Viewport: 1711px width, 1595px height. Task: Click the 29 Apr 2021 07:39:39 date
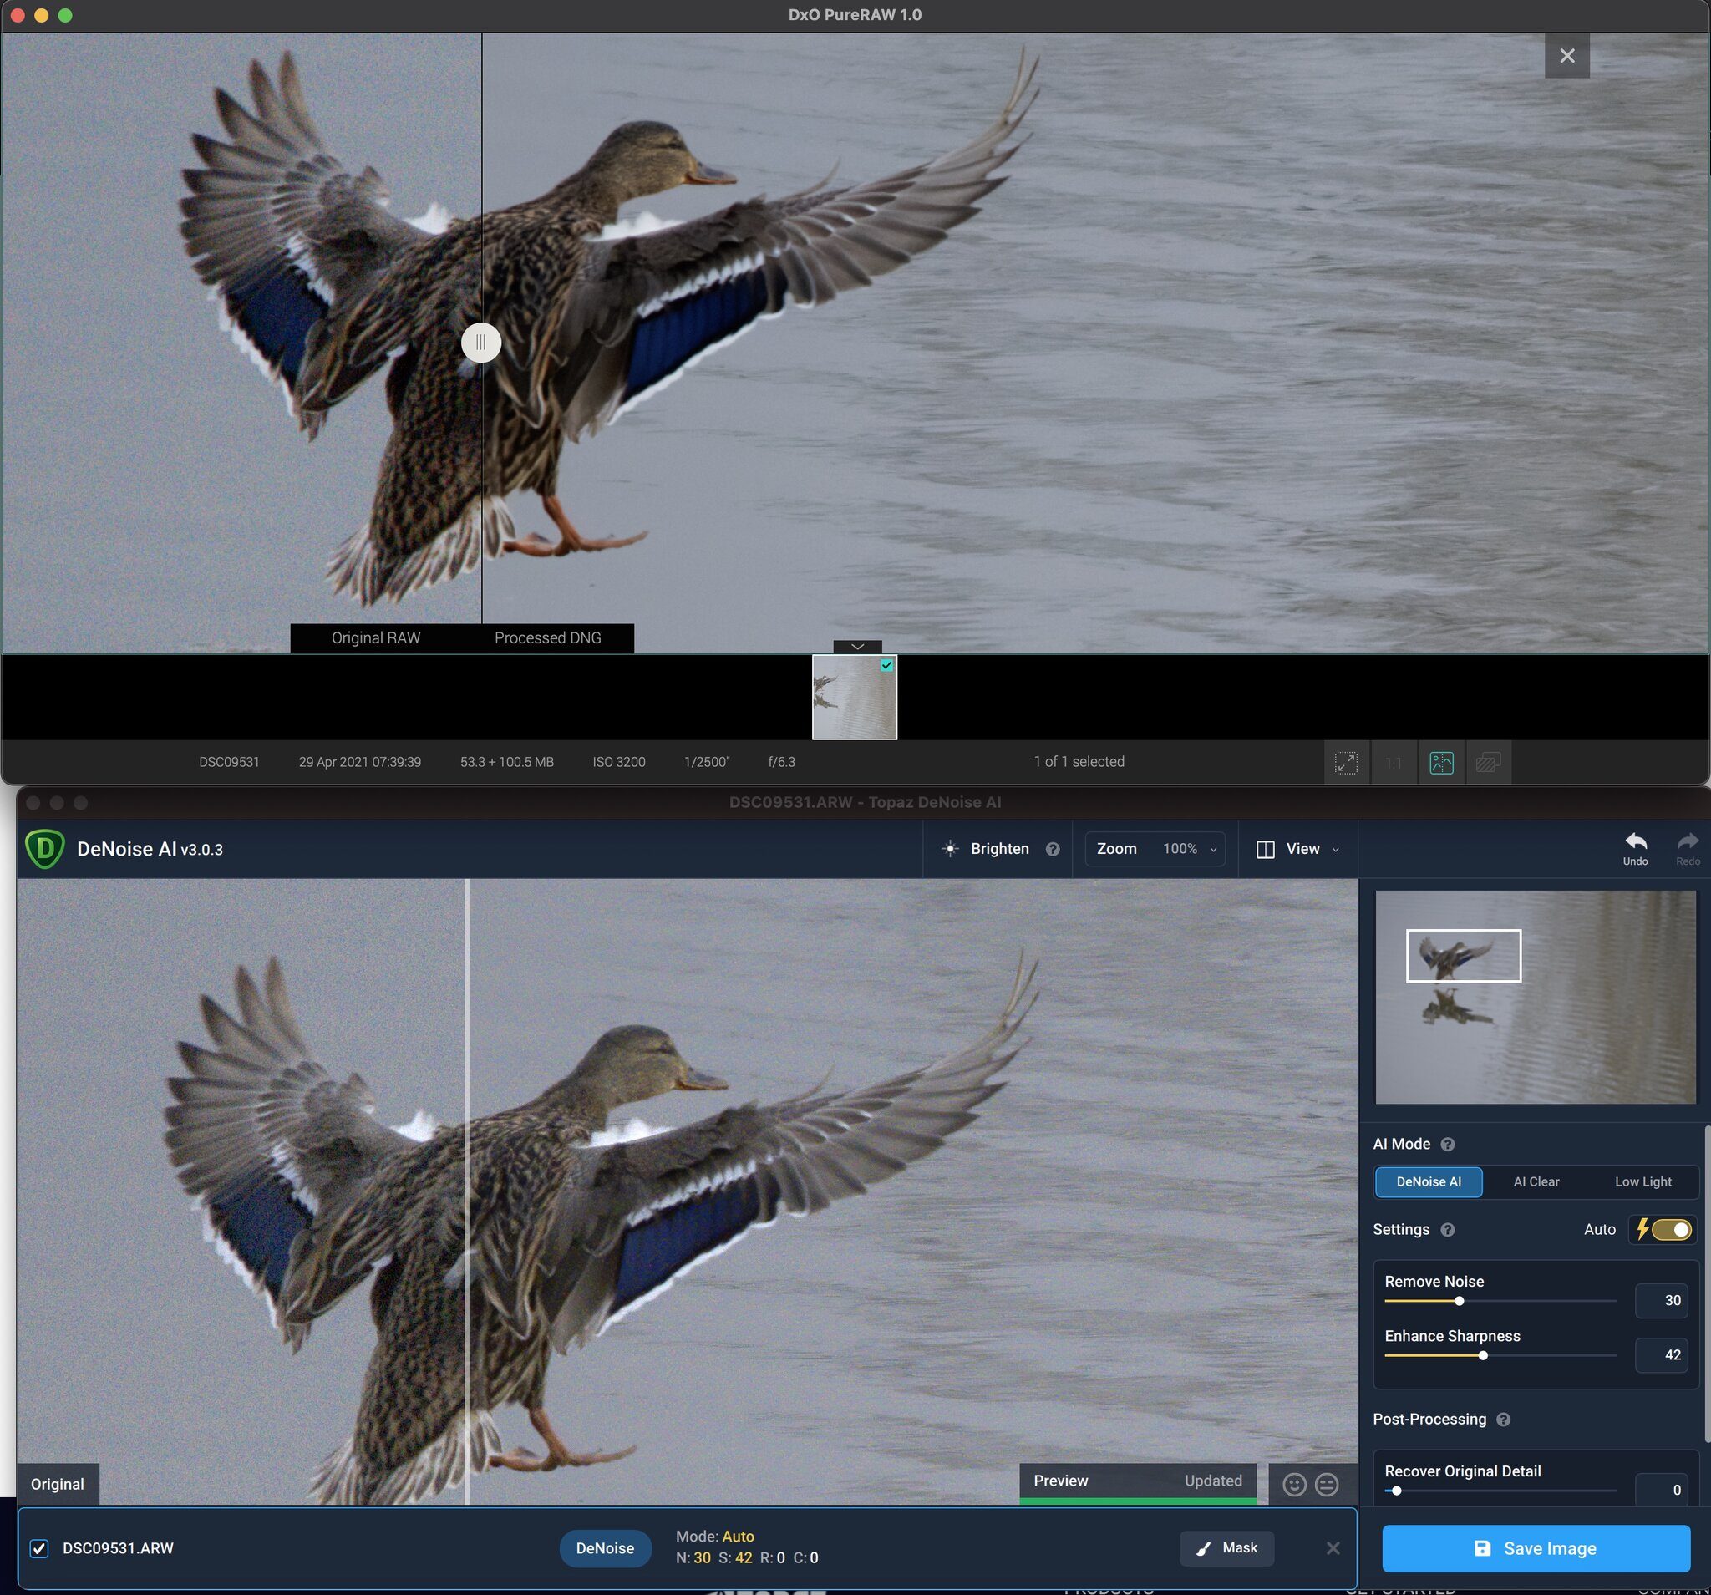pyautogui.click(x=360, y=762)
